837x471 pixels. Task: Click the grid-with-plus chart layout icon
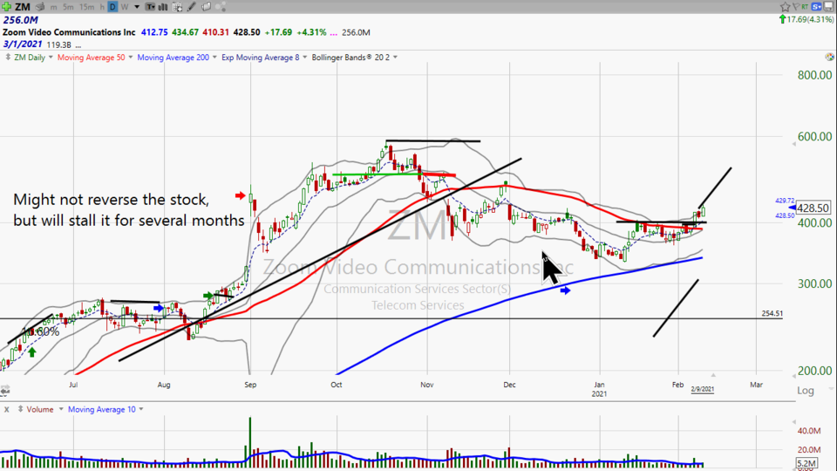point(177,7)
